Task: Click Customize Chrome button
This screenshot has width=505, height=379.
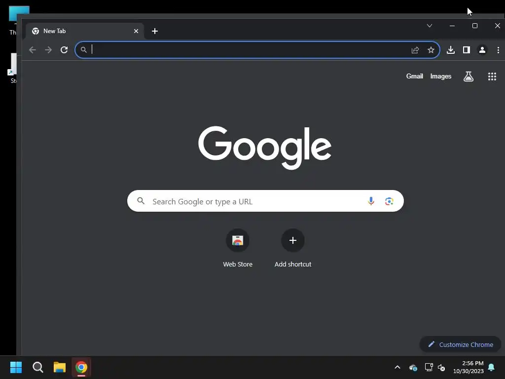Action: (460, 344)
